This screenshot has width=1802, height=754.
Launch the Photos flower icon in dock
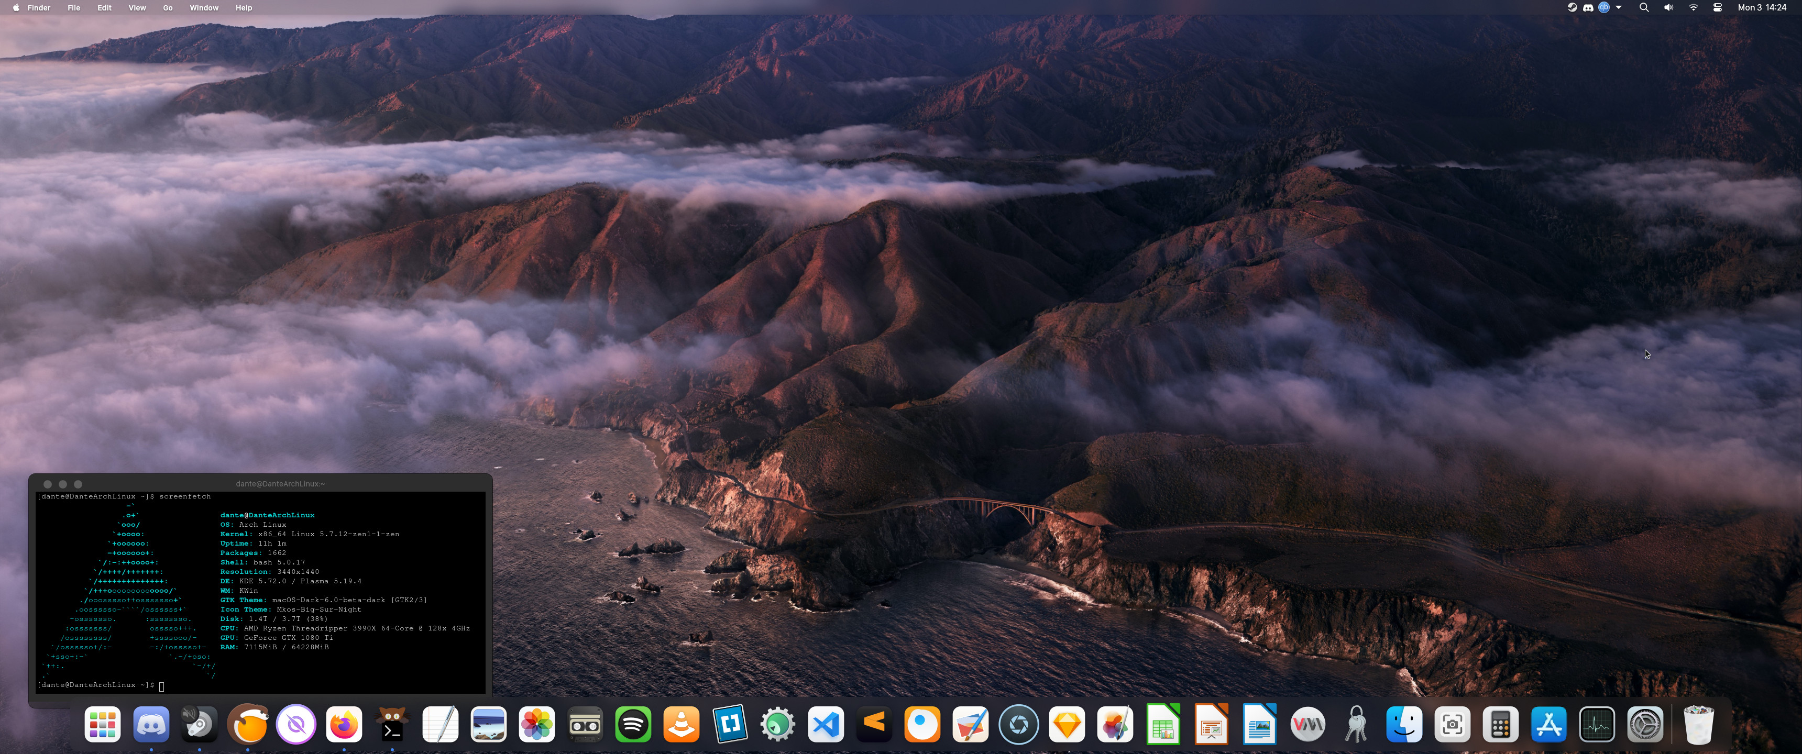[536, 725]
